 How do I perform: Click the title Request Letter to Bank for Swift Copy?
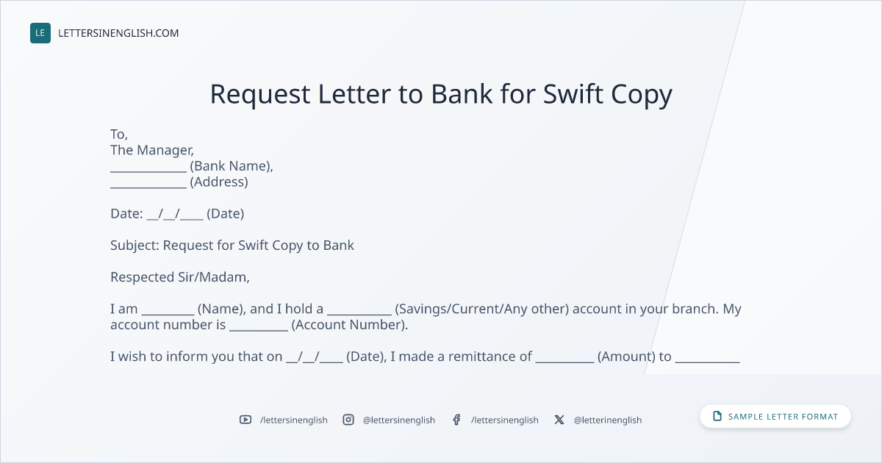(x=441, y=94)
